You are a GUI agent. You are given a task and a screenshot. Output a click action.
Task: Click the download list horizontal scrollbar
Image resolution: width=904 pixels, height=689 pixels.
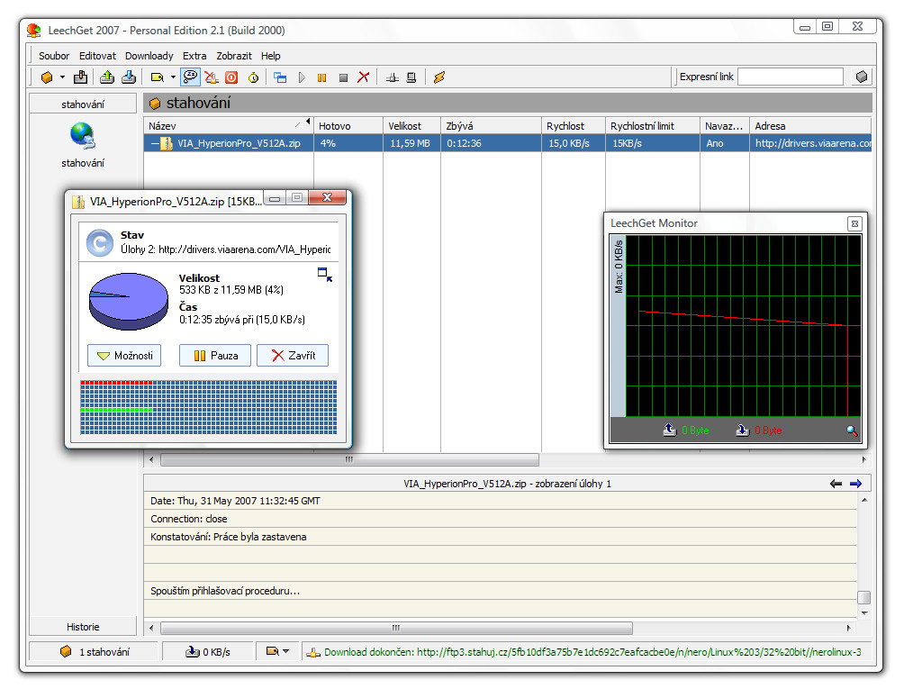point(350,459)
